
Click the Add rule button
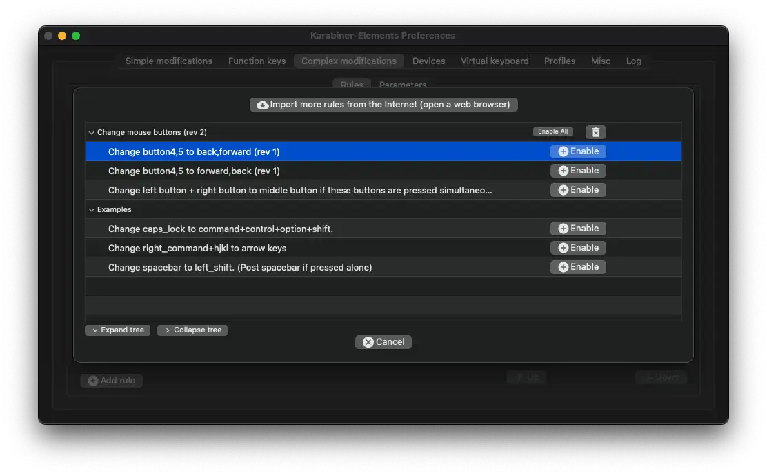pos(112,381)
